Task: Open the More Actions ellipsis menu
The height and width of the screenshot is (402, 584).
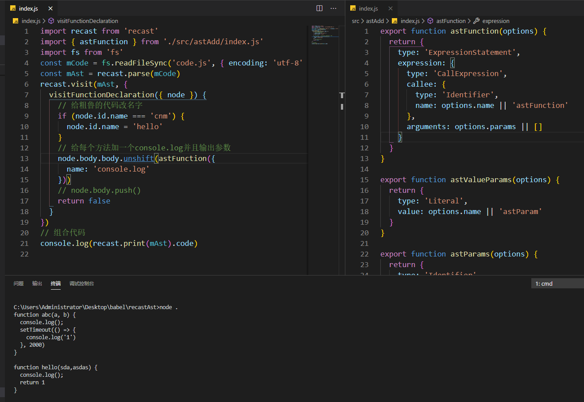Action: (333, 8)
